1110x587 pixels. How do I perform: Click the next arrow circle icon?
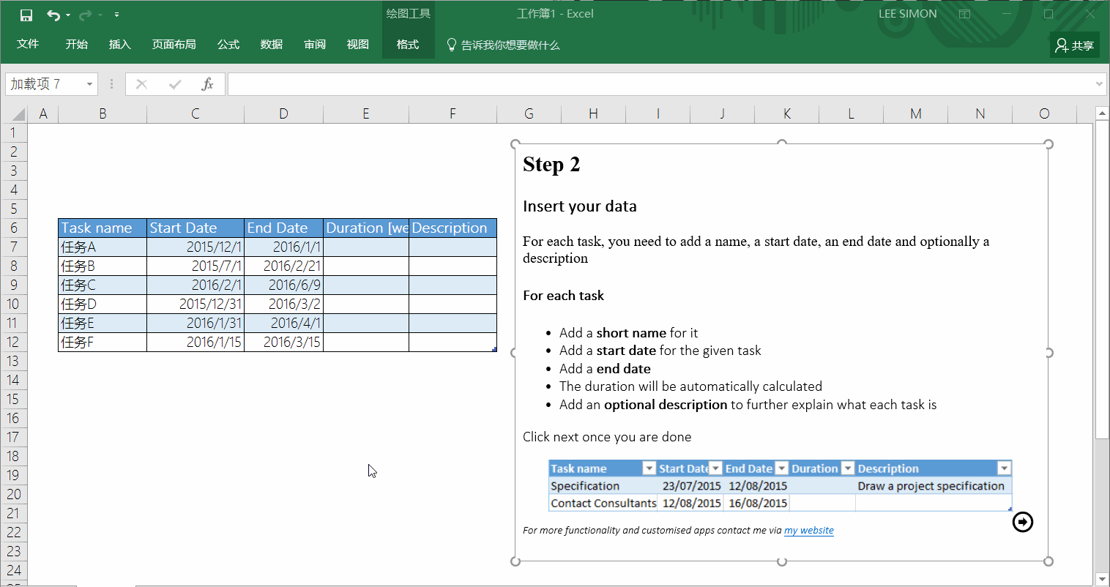pos(1023,522)
